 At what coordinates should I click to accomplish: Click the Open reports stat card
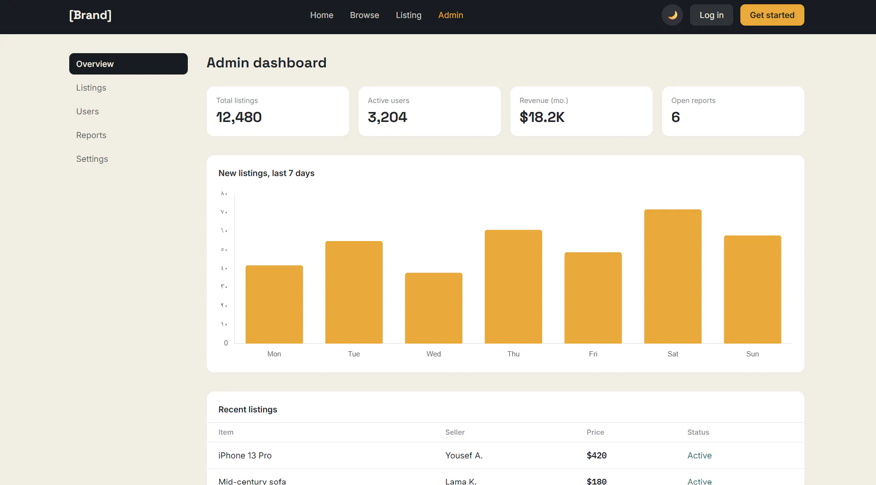[733, 112]
